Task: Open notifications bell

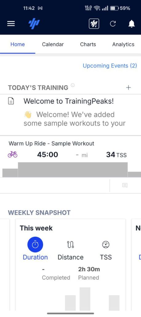Action: click(x=131, y=24)
